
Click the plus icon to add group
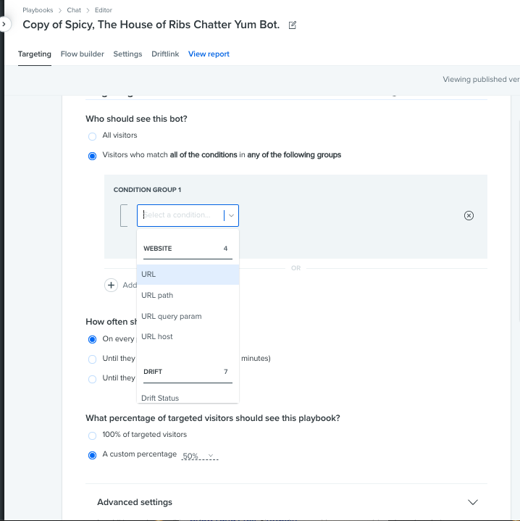[111, 285]
